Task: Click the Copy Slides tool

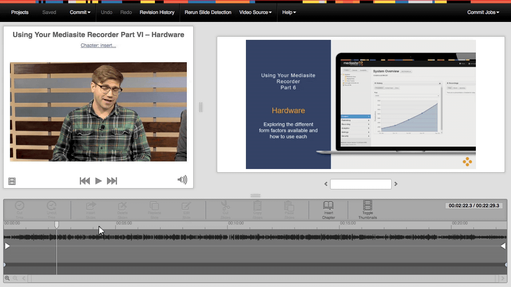Action: [x=257, y=210]
